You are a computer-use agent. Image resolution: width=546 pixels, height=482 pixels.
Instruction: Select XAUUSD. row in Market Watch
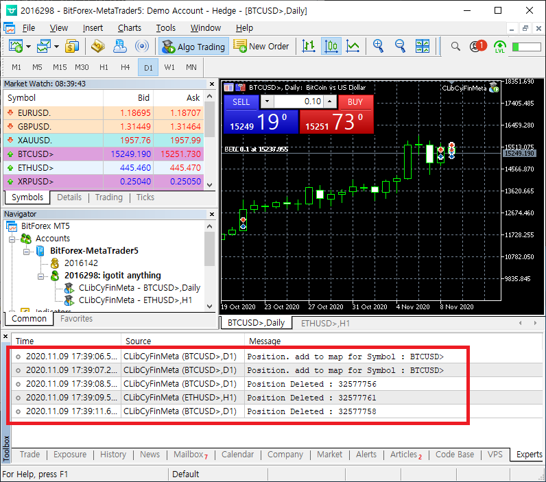click(103, 141)
